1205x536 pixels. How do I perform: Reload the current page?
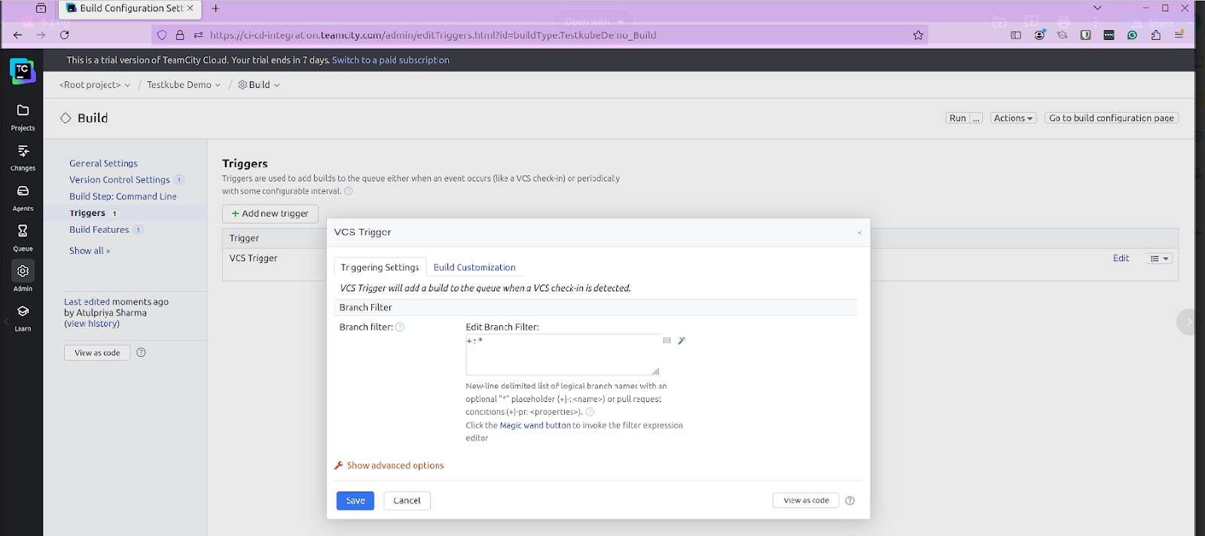click(65, 35)
